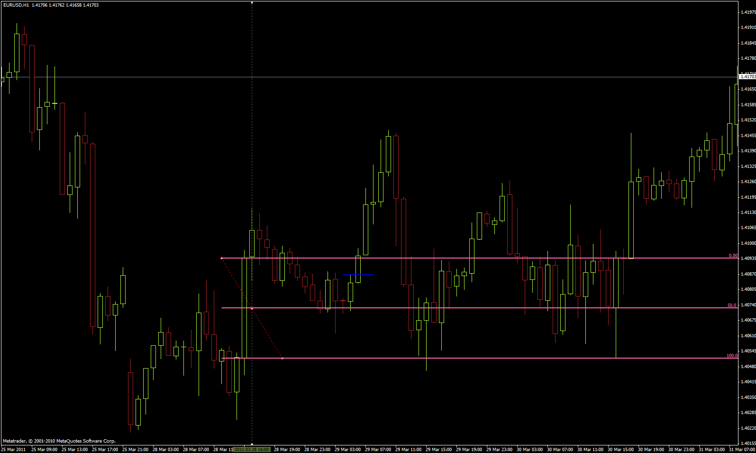Click the 28 Mar 23:00 time label
Screen dimensions: 756x453
coord(317,450)
